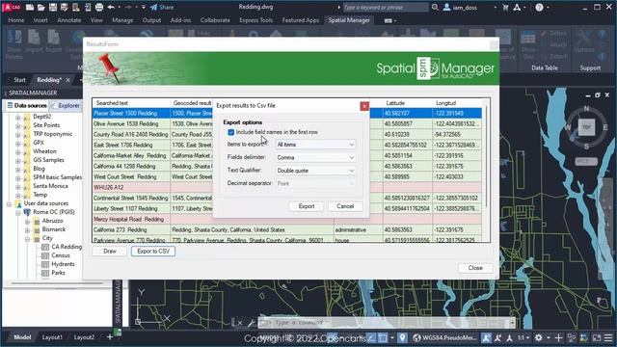The width and height of the screenshot is (617, 347).
Task: Save the drawing with the diskette icon
Action: (x=53, y=7)
